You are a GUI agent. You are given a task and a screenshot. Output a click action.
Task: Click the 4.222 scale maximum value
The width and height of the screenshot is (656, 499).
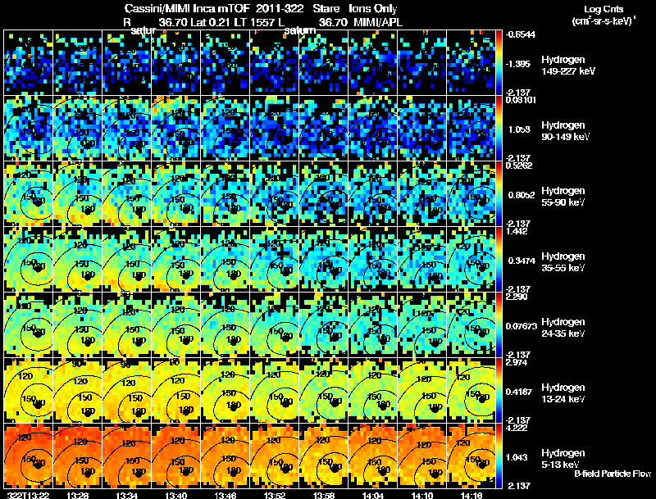click(517, 428)
